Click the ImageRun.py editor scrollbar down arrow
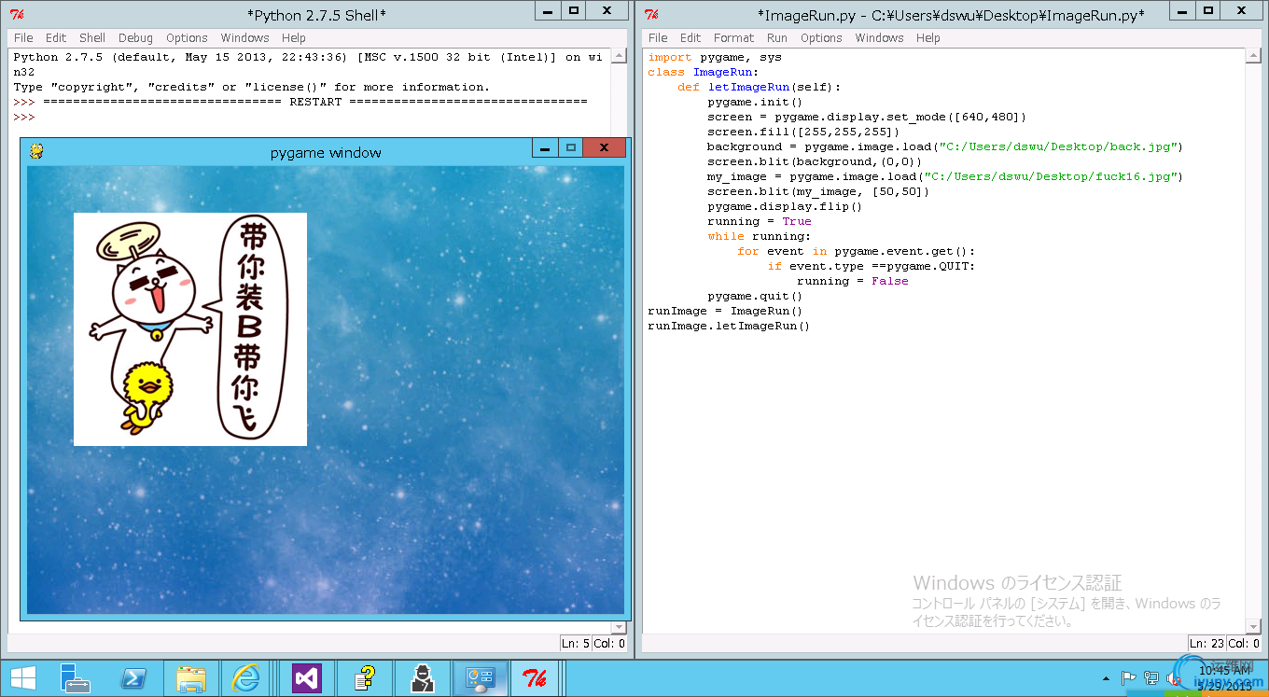The width and height of the screenshot is (1269, 697). point(1253,627)
